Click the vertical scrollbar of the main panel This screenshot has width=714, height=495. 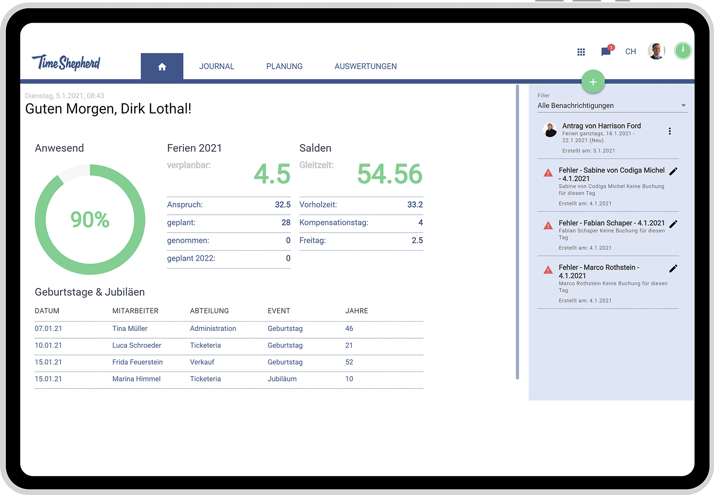pyautogui.click(x=517, y=232)
